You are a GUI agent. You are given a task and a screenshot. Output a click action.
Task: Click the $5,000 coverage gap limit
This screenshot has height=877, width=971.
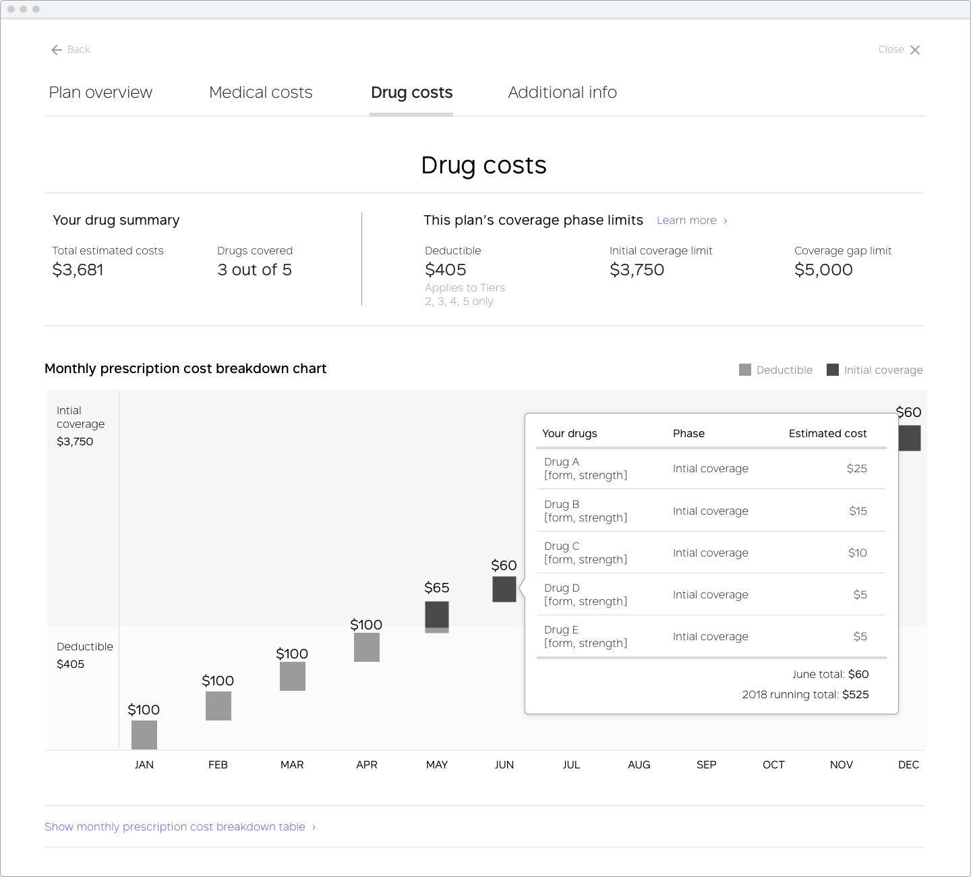coord(823,270)
